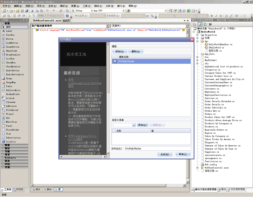Click the Undo toolbar icon
The image size is (253, 197).
[47, 11]
